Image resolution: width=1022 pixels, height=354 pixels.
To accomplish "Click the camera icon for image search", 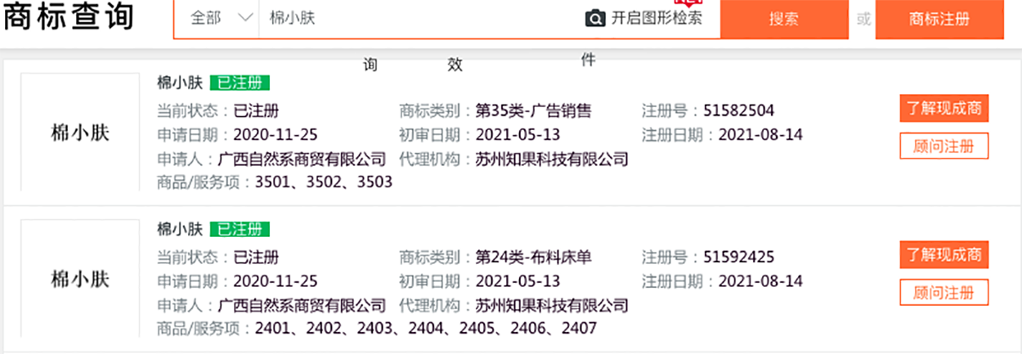I will 595,19.
